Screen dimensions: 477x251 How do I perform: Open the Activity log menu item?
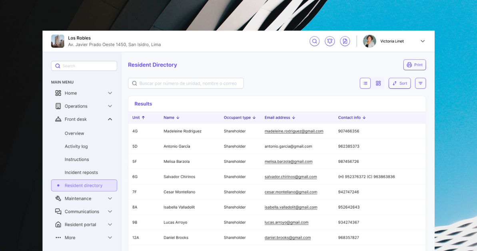(x=76, y=146)
